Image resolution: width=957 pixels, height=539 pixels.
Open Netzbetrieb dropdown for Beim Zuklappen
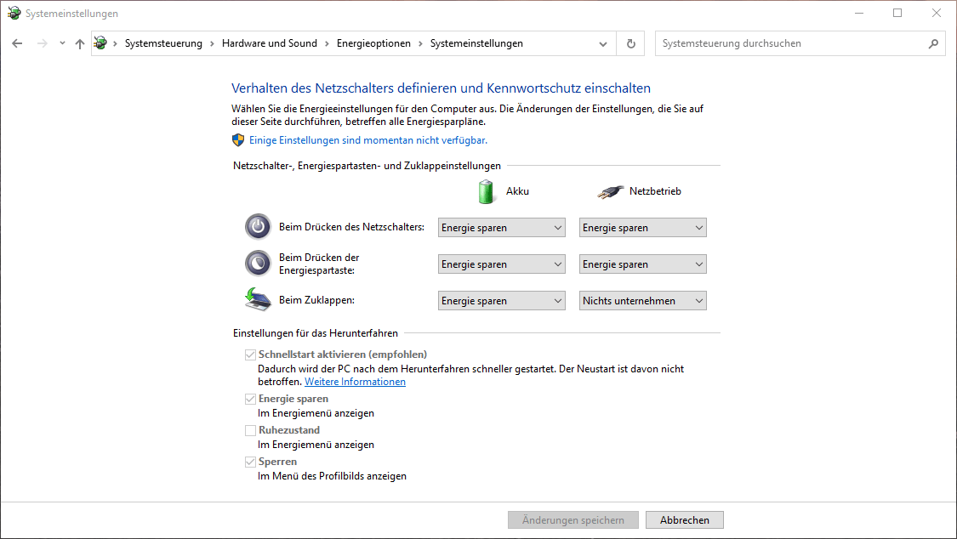(642, 301)
